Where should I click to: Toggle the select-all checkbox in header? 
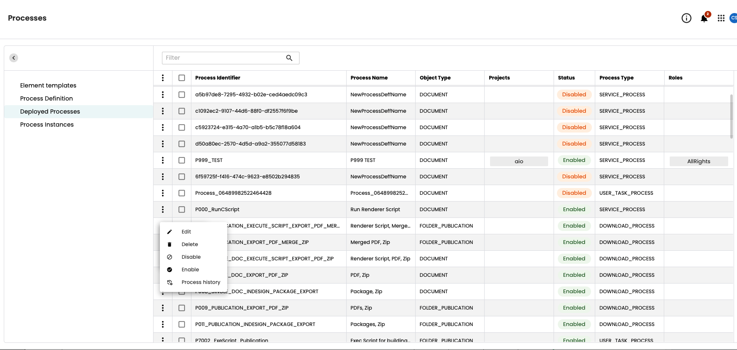[x=182, y=78]
